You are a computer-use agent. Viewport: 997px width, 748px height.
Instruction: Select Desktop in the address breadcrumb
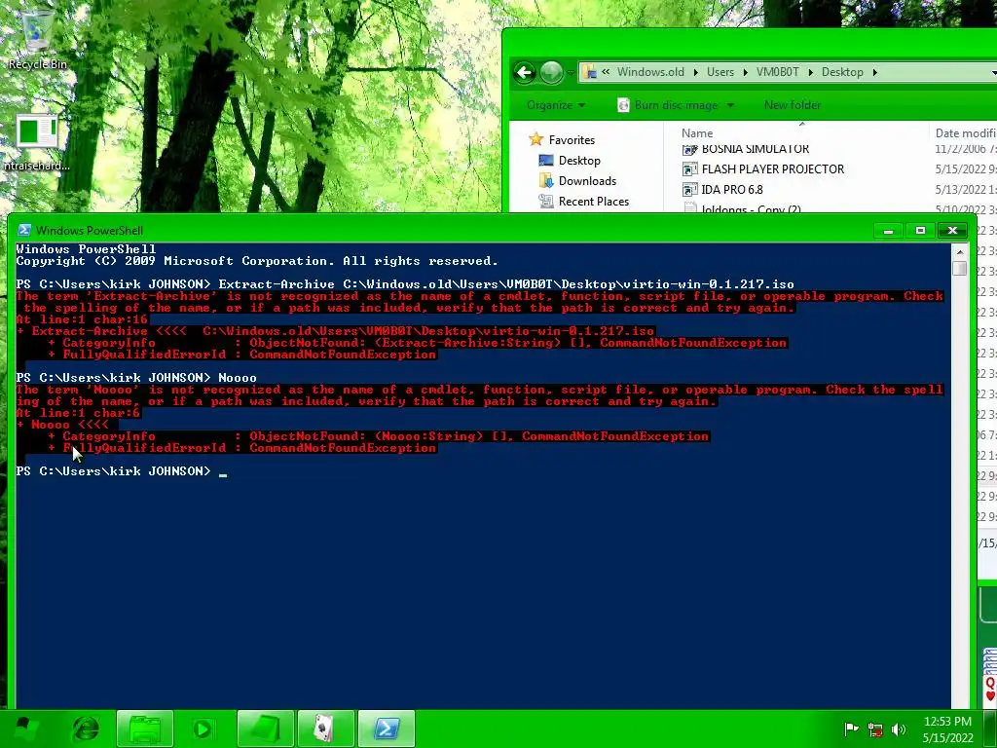click(842, 72)
